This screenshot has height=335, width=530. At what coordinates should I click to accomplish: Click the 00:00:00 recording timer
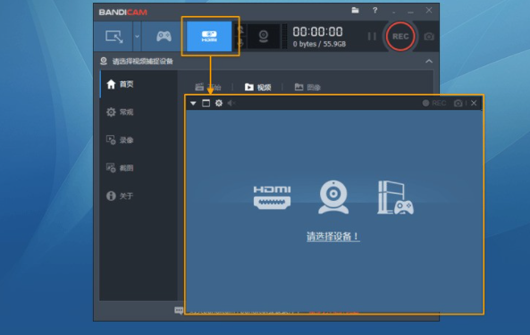(317, 32)
